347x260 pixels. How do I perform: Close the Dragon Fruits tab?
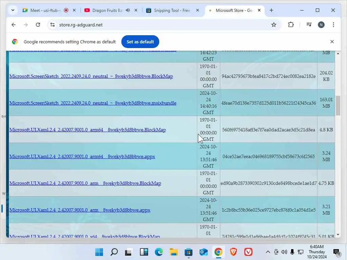click(x=136, y=10)
